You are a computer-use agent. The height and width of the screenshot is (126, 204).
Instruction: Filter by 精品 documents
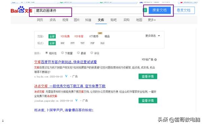(107, 36)
